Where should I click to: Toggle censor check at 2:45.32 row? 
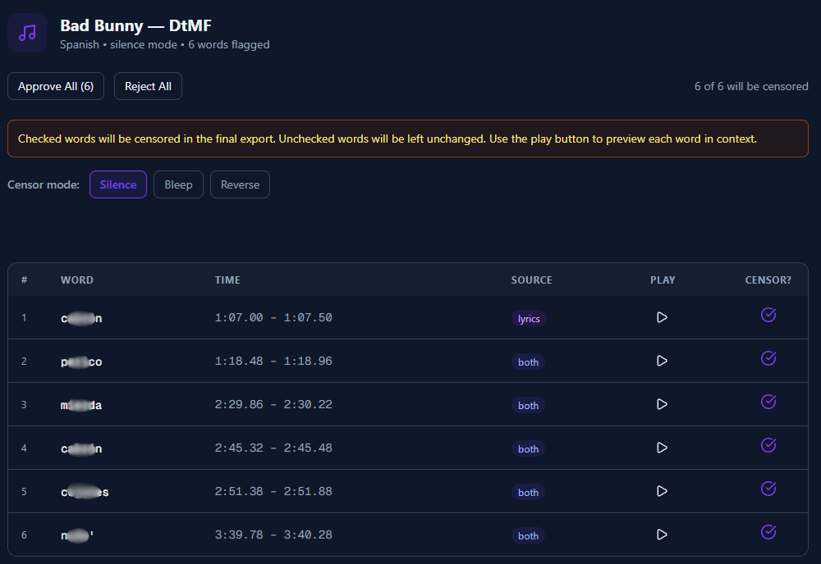768,445
